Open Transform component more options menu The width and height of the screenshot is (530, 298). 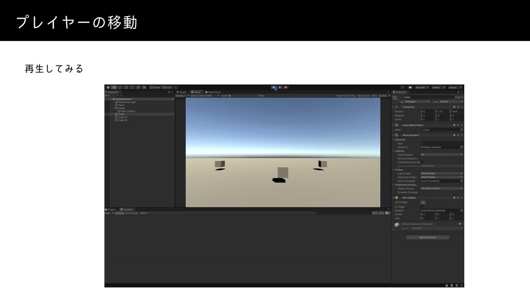pyautogui.click(x=462, y=107)
